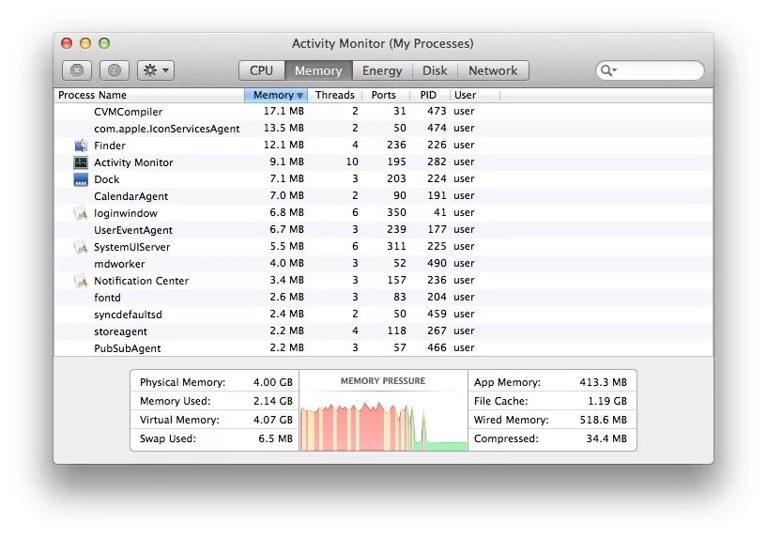Click the Dock process icon
Viewport: 767px width, 538px height.
pos(81,179)
